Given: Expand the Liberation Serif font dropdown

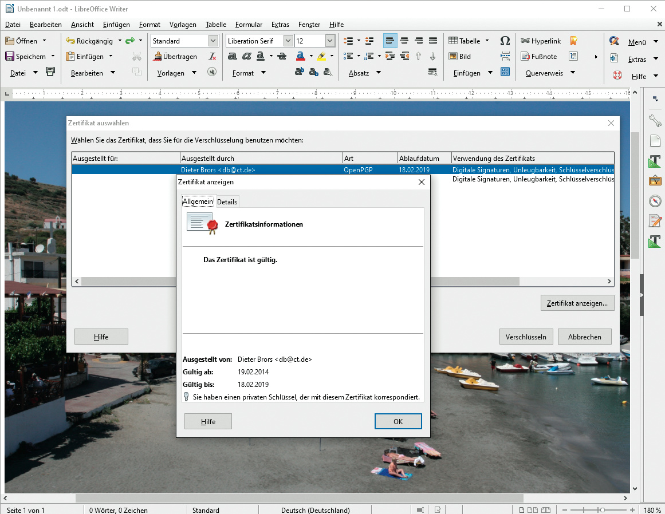Looking at the screenshot, I should [x=288, y=41].
